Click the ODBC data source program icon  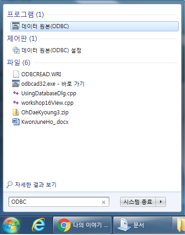(16, 26)
